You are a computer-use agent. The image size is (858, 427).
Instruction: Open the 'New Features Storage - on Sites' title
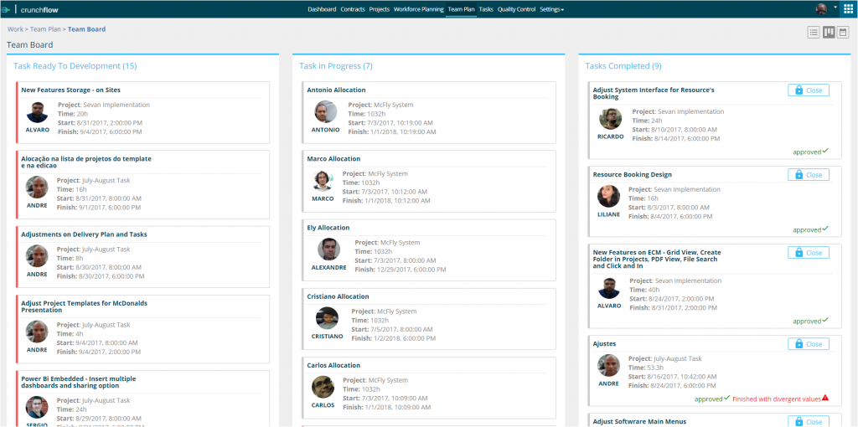(x=70, y=90)
